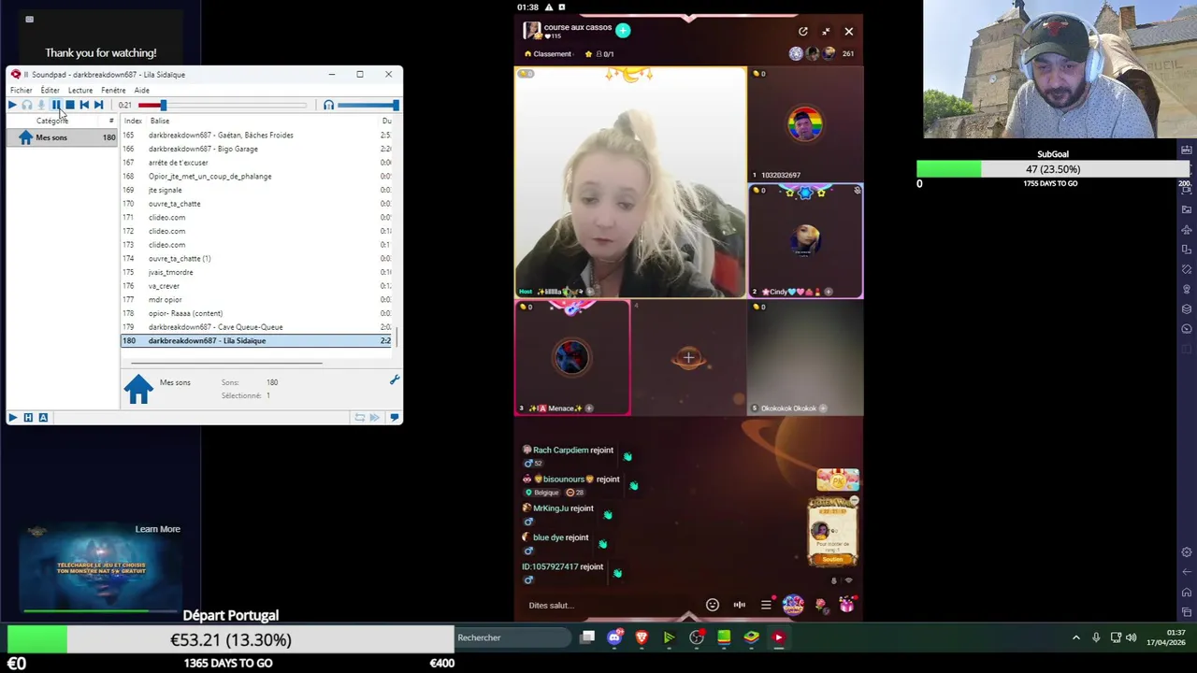Select sound arrête de t'excuser

click(258, 163)
